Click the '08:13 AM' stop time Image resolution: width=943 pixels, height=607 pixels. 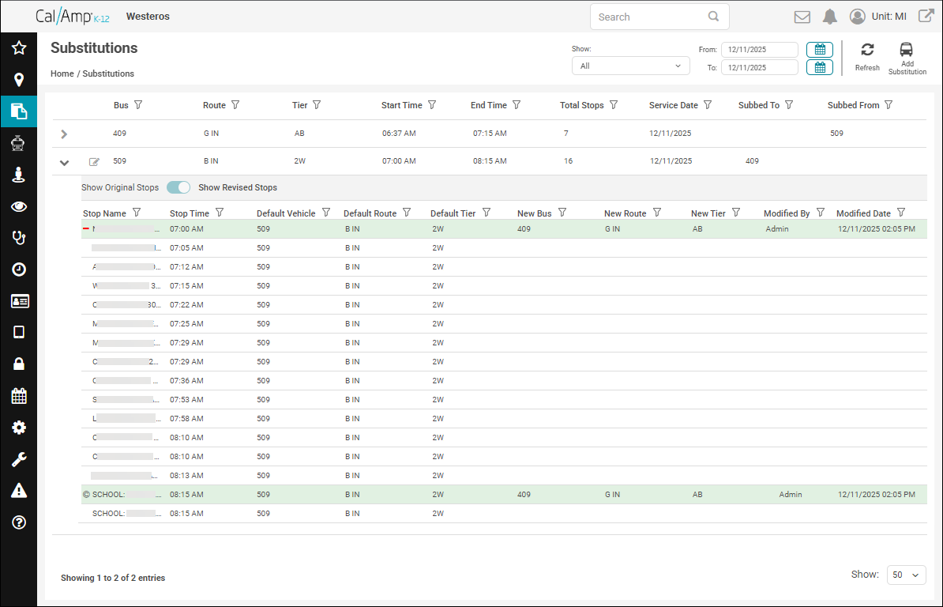186,475
